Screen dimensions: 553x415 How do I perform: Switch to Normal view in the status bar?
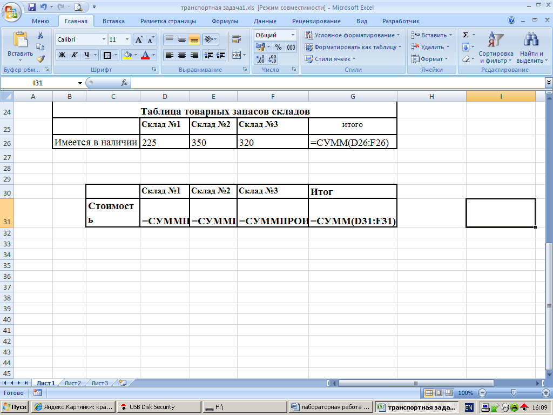[x=428, y=393]
